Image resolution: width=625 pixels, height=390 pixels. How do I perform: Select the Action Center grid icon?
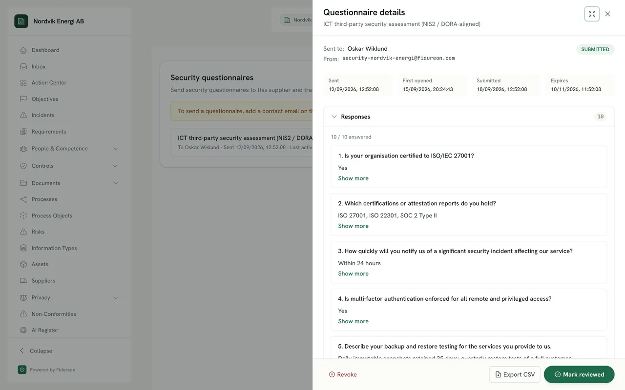pos(23,83)
